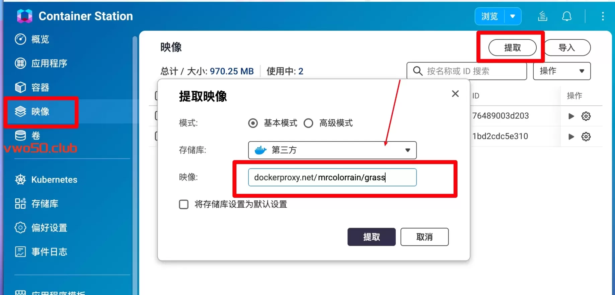Viewport: 615px width, 295px height.
Task: Select the 高级模式 radio button
Action: [308, 123]
